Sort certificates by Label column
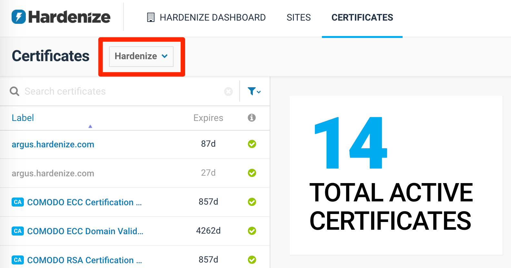The height and width of the screenshot is (268, 511). 23,118
